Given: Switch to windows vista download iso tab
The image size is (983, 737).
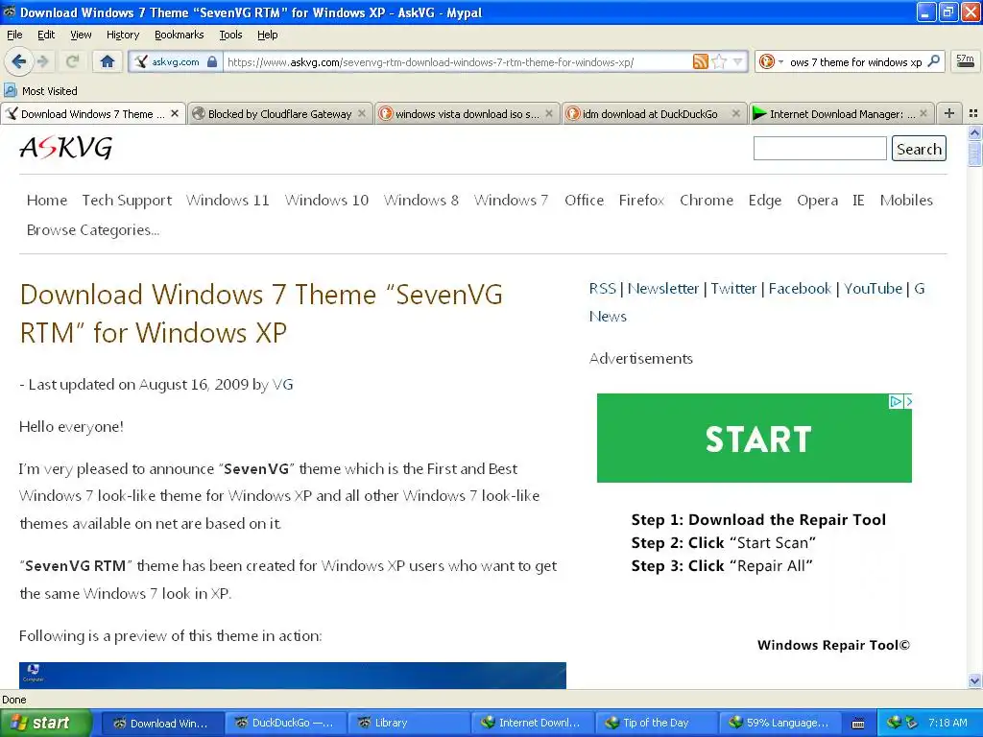Looking at the screenshot, I should tap(467, 113).
